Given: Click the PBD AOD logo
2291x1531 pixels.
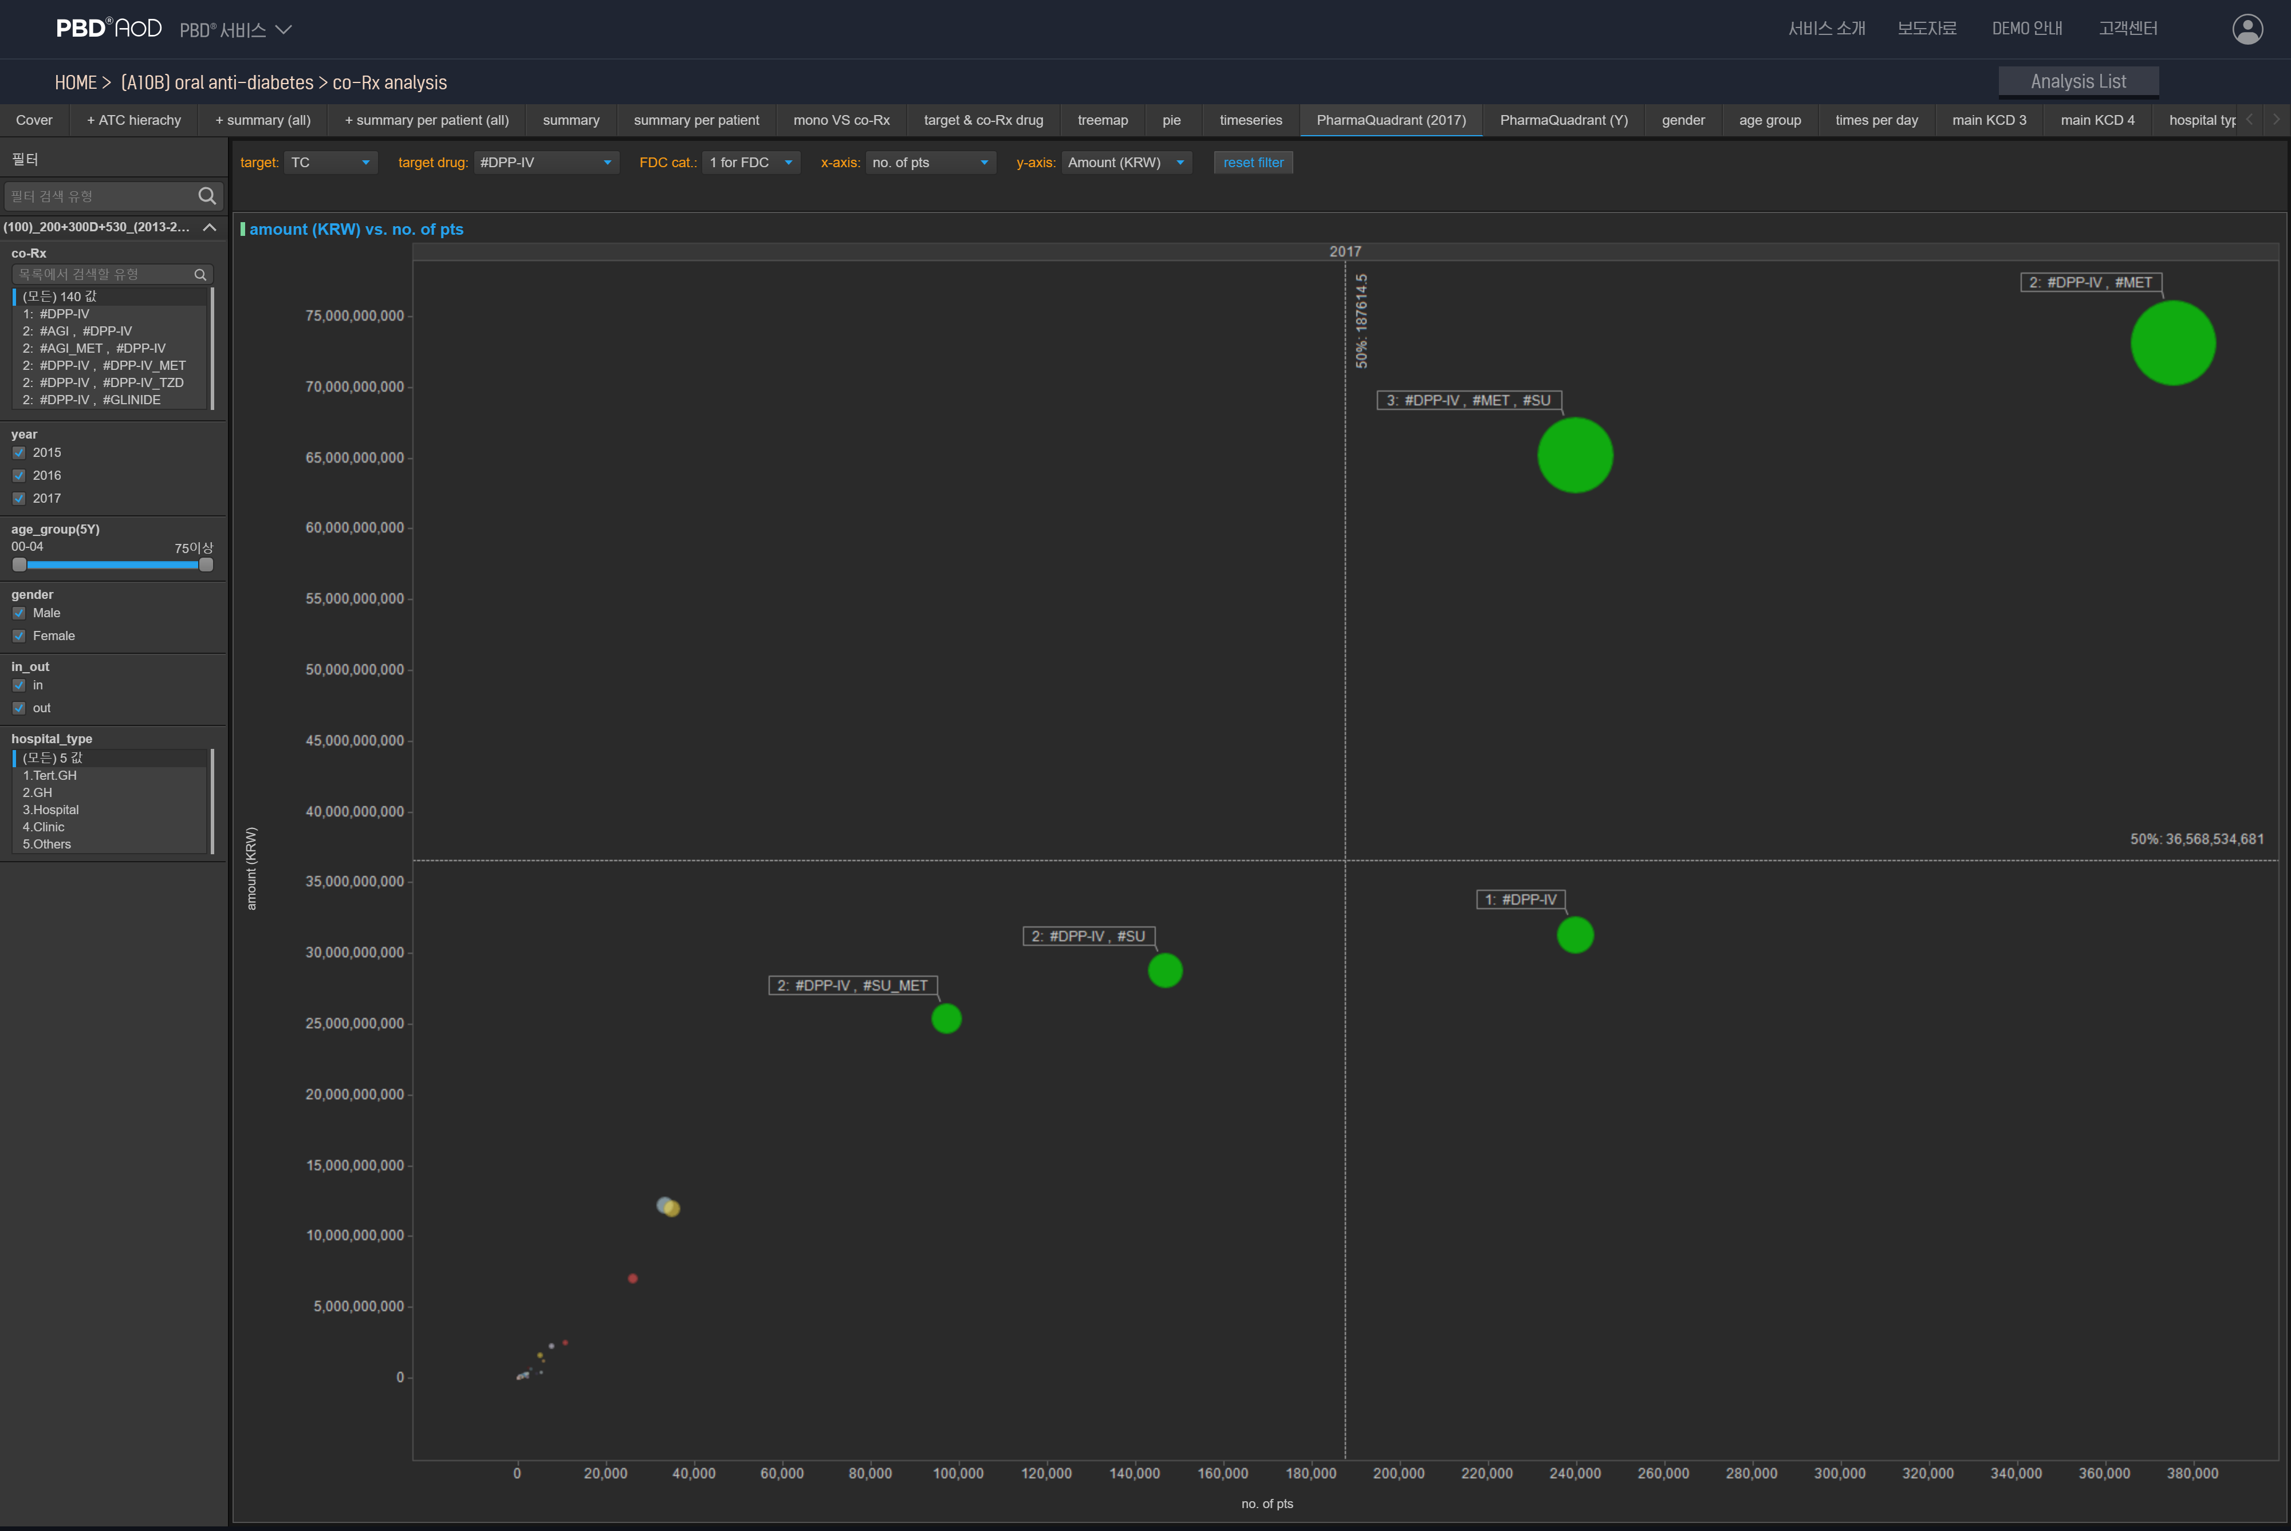Looking at the screenshot, I should point(108,28).
